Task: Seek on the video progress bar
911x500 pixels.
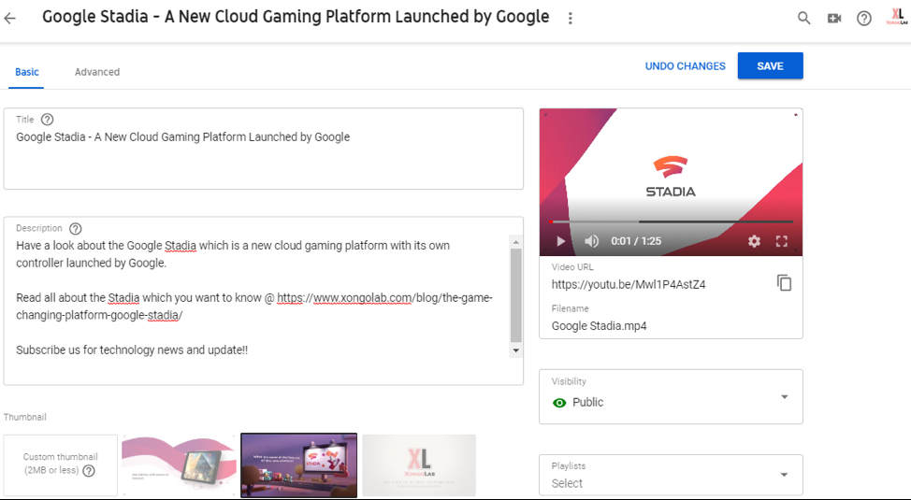Action: pyautogui.click(x=671, y=221)
